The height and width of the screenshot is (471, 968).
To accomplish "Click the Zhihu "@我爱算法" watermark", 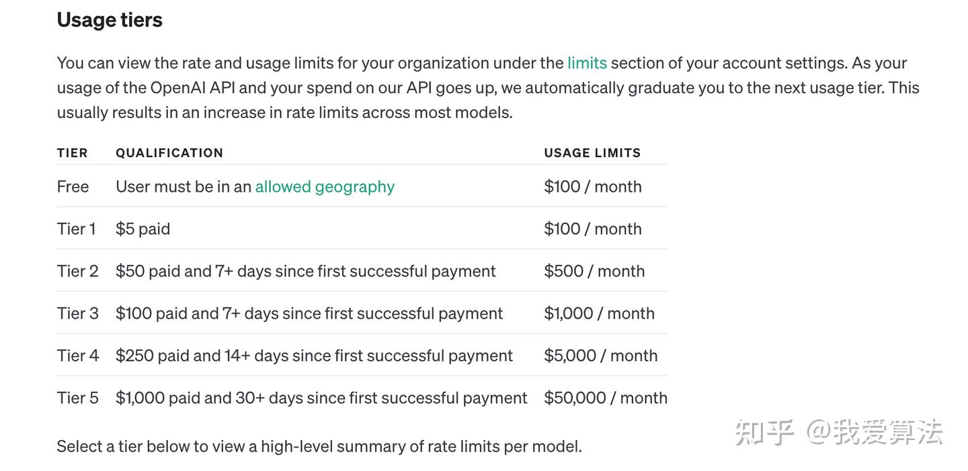I will 839,432.
